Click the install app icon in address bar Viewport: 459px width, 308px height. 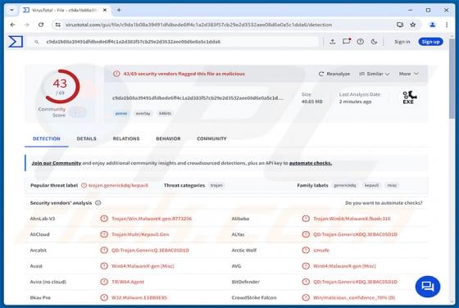coord(400,25)
